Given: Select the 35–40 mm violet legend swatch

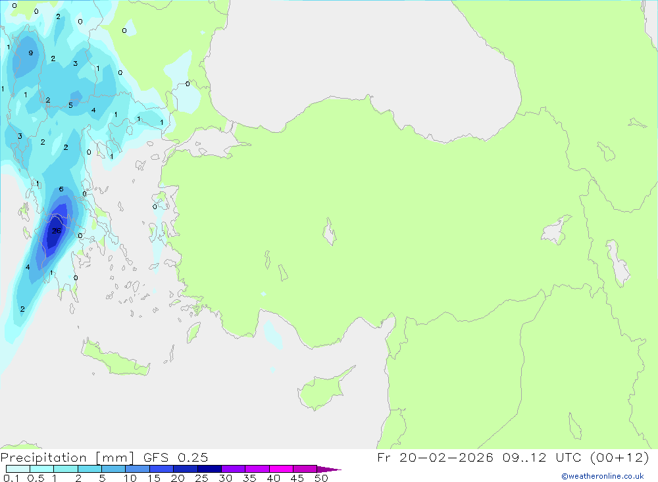Looking at the screenshot, I should [257, 469].
